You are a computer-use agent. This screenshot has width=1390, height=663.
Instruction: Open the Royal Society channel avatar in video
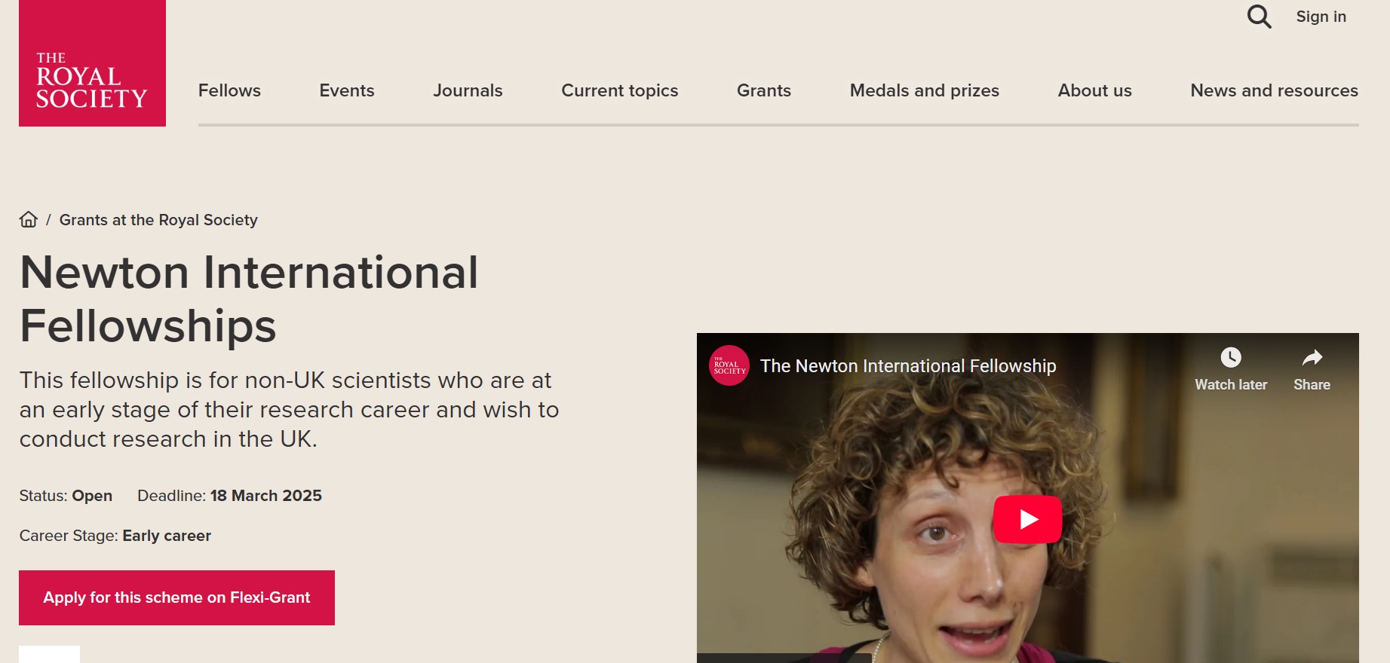[x=729, y=365]
